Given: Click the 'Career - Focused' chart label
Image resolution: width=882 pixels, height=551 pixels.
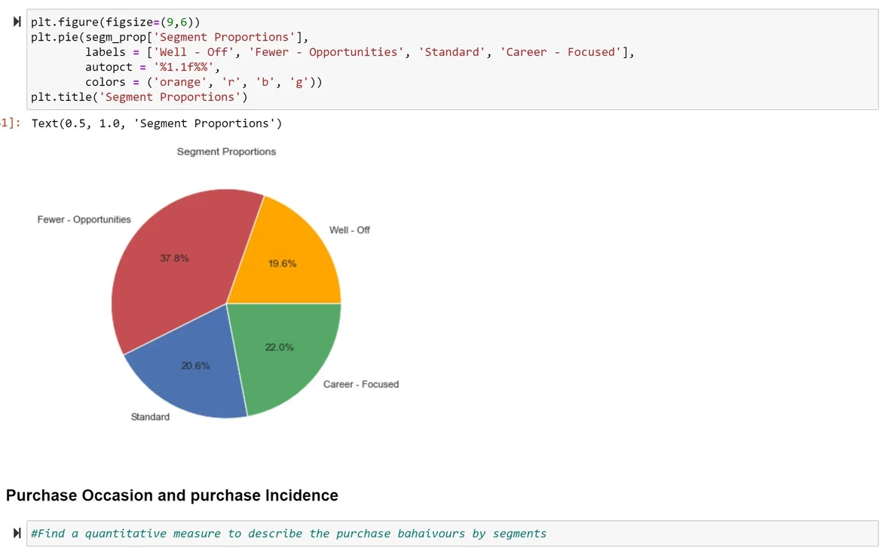Looking at the screenshot, I should pos(361,385).
